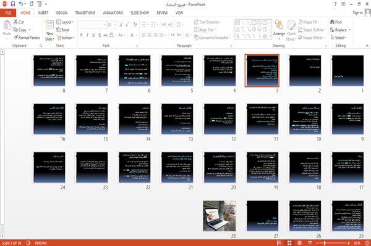Screen dimensions: 371x246
Task: Open the Layout dropdown
Action: pyautogui.click(x=66, y=22)
